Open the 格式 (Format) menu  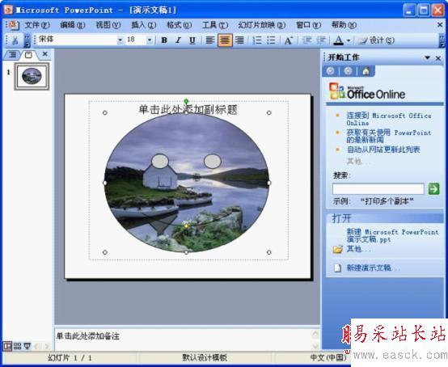180,25
